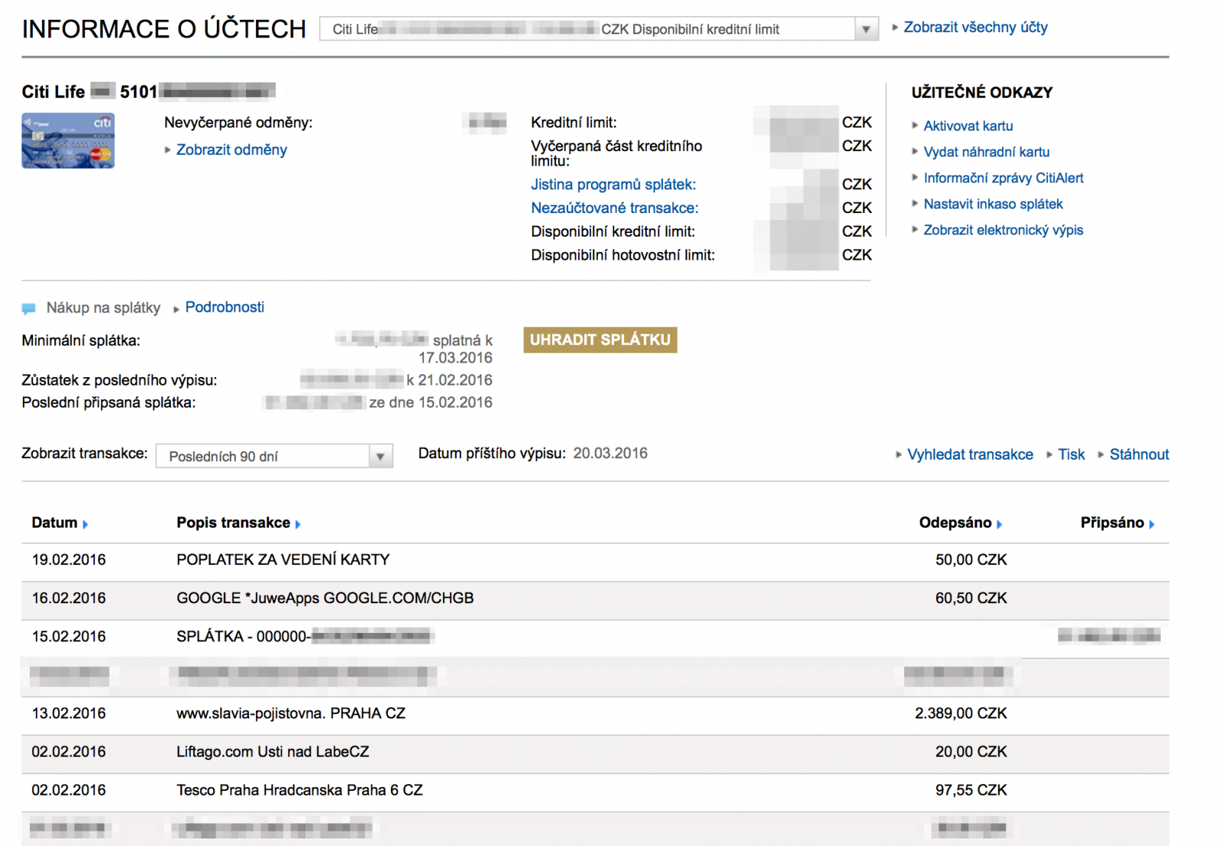
Task: Click the 60,50 CZK amount
Action: point(971,599)
